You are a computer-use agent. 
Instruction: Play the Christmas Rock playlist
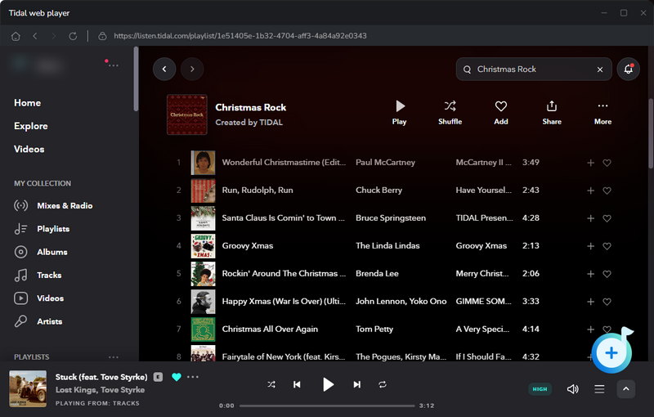399,112
